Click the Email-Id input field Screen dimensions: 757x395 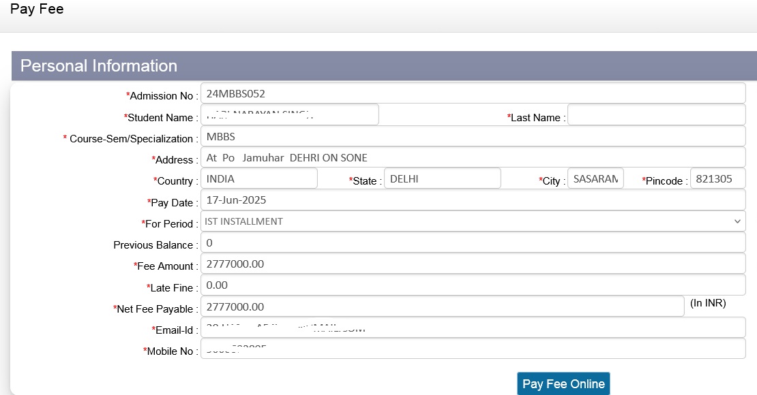click(x=473, y=328)
